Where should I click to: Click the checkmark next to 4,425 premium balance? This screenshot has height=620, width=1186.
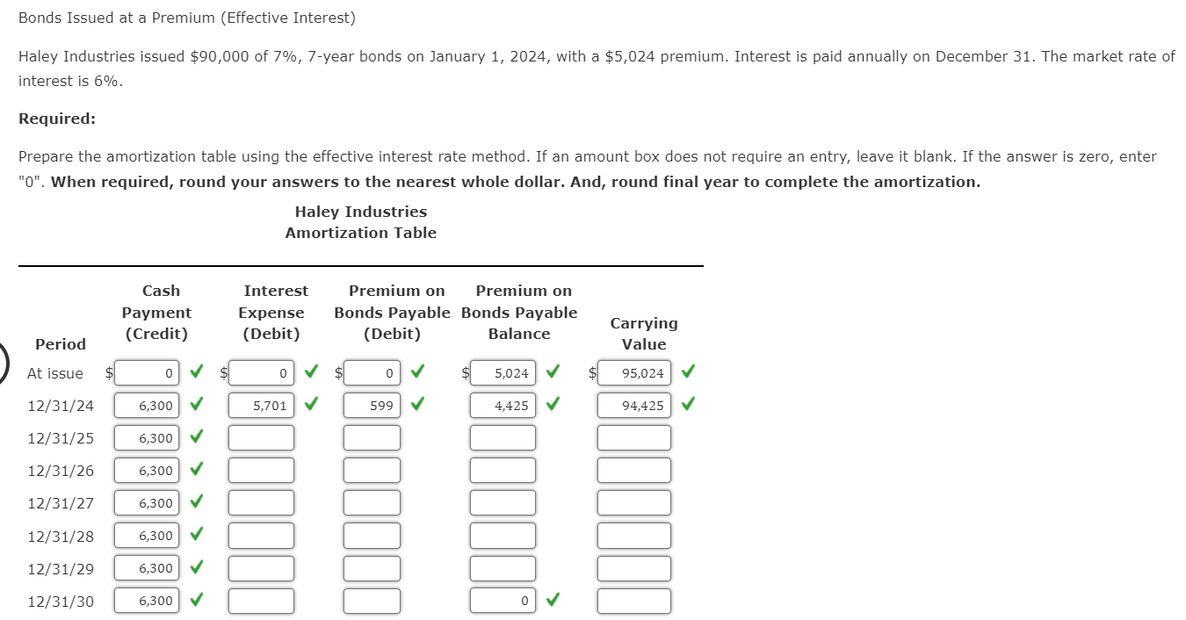pyautogui.click(x=552, y=405)
